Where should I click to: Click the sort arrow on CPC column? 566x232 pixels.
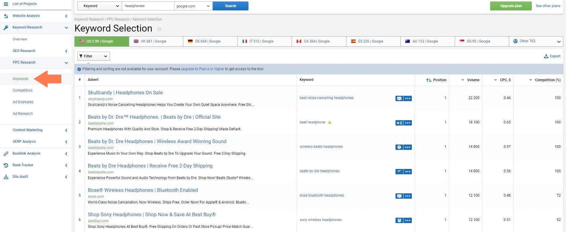coord(495,80)
